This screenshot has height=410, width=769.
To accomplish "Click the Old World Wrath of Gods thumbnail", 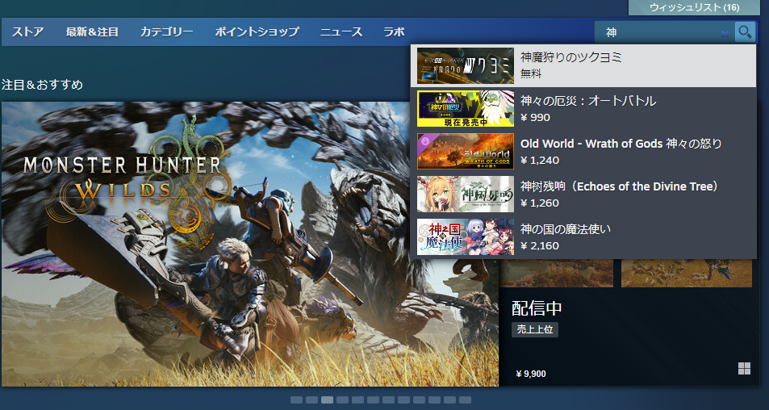I will tap(466, 151).
